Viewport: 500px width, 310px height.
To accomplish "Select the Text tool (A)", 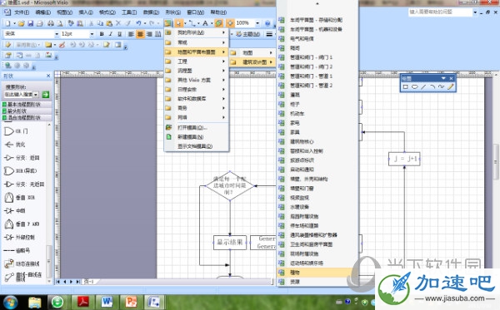I will (x=205, y=23).
